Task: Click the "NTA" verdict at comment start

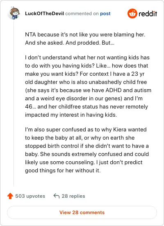Action: 30,34
